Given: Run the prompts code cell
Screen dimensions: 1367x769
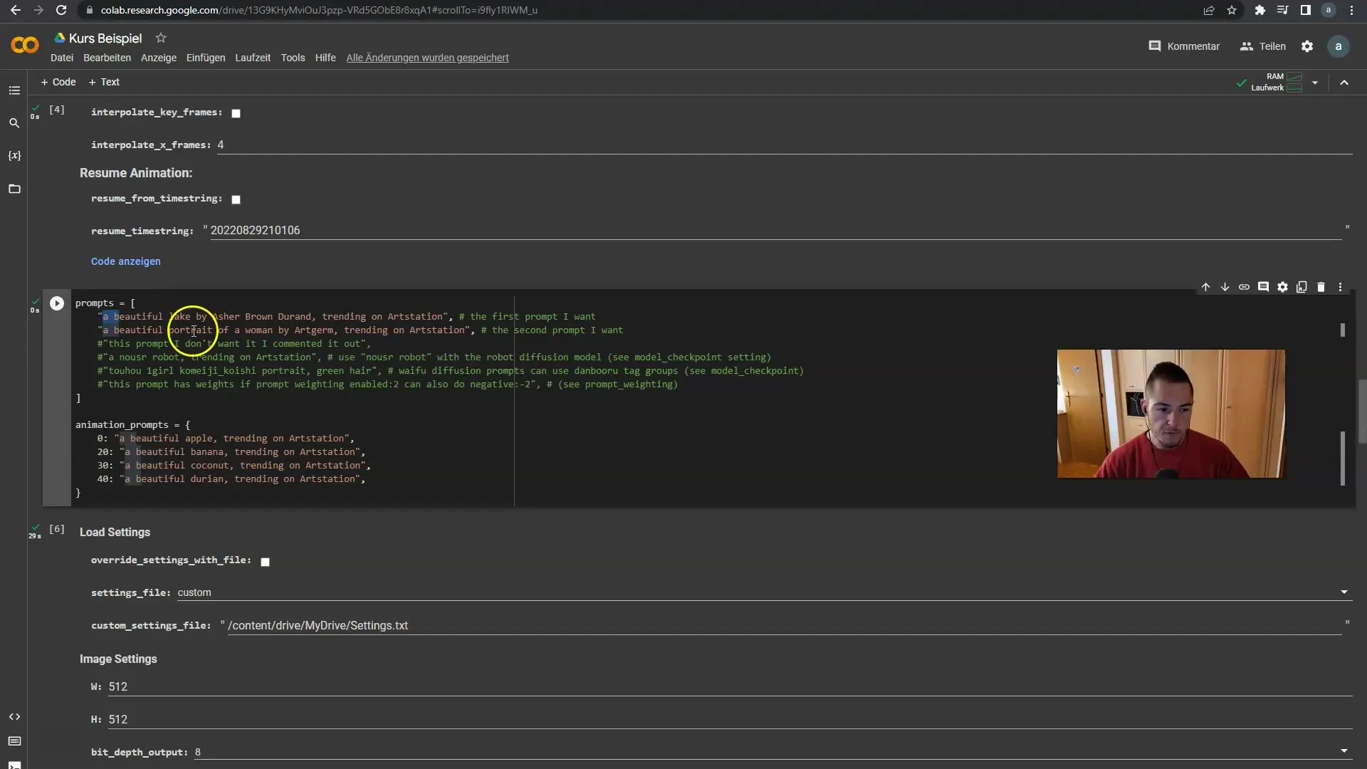Looking at the screenshot, I should [57, 303].
